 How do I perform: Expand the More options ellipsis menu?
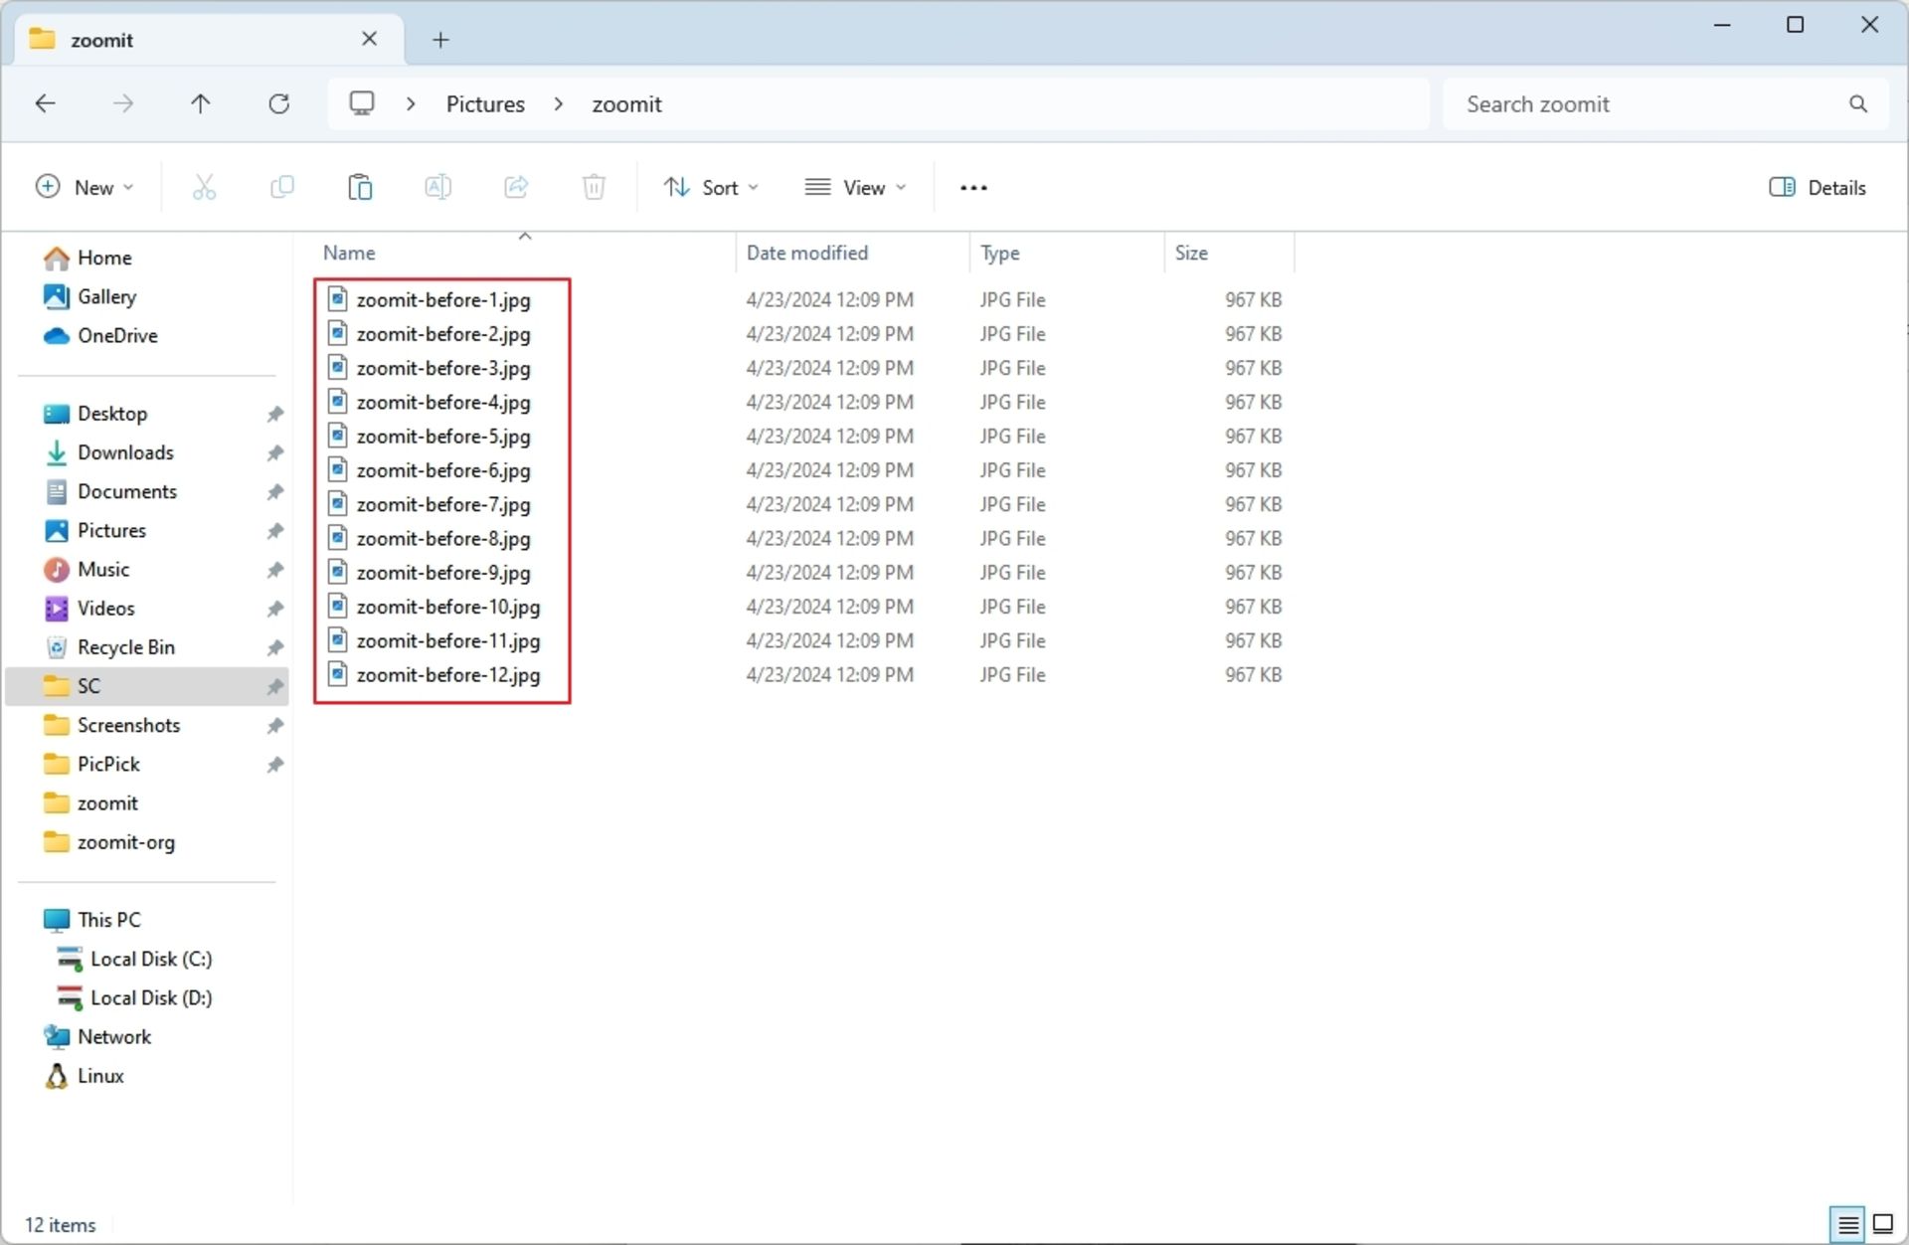pyautogui.click(x=974, y=186)
